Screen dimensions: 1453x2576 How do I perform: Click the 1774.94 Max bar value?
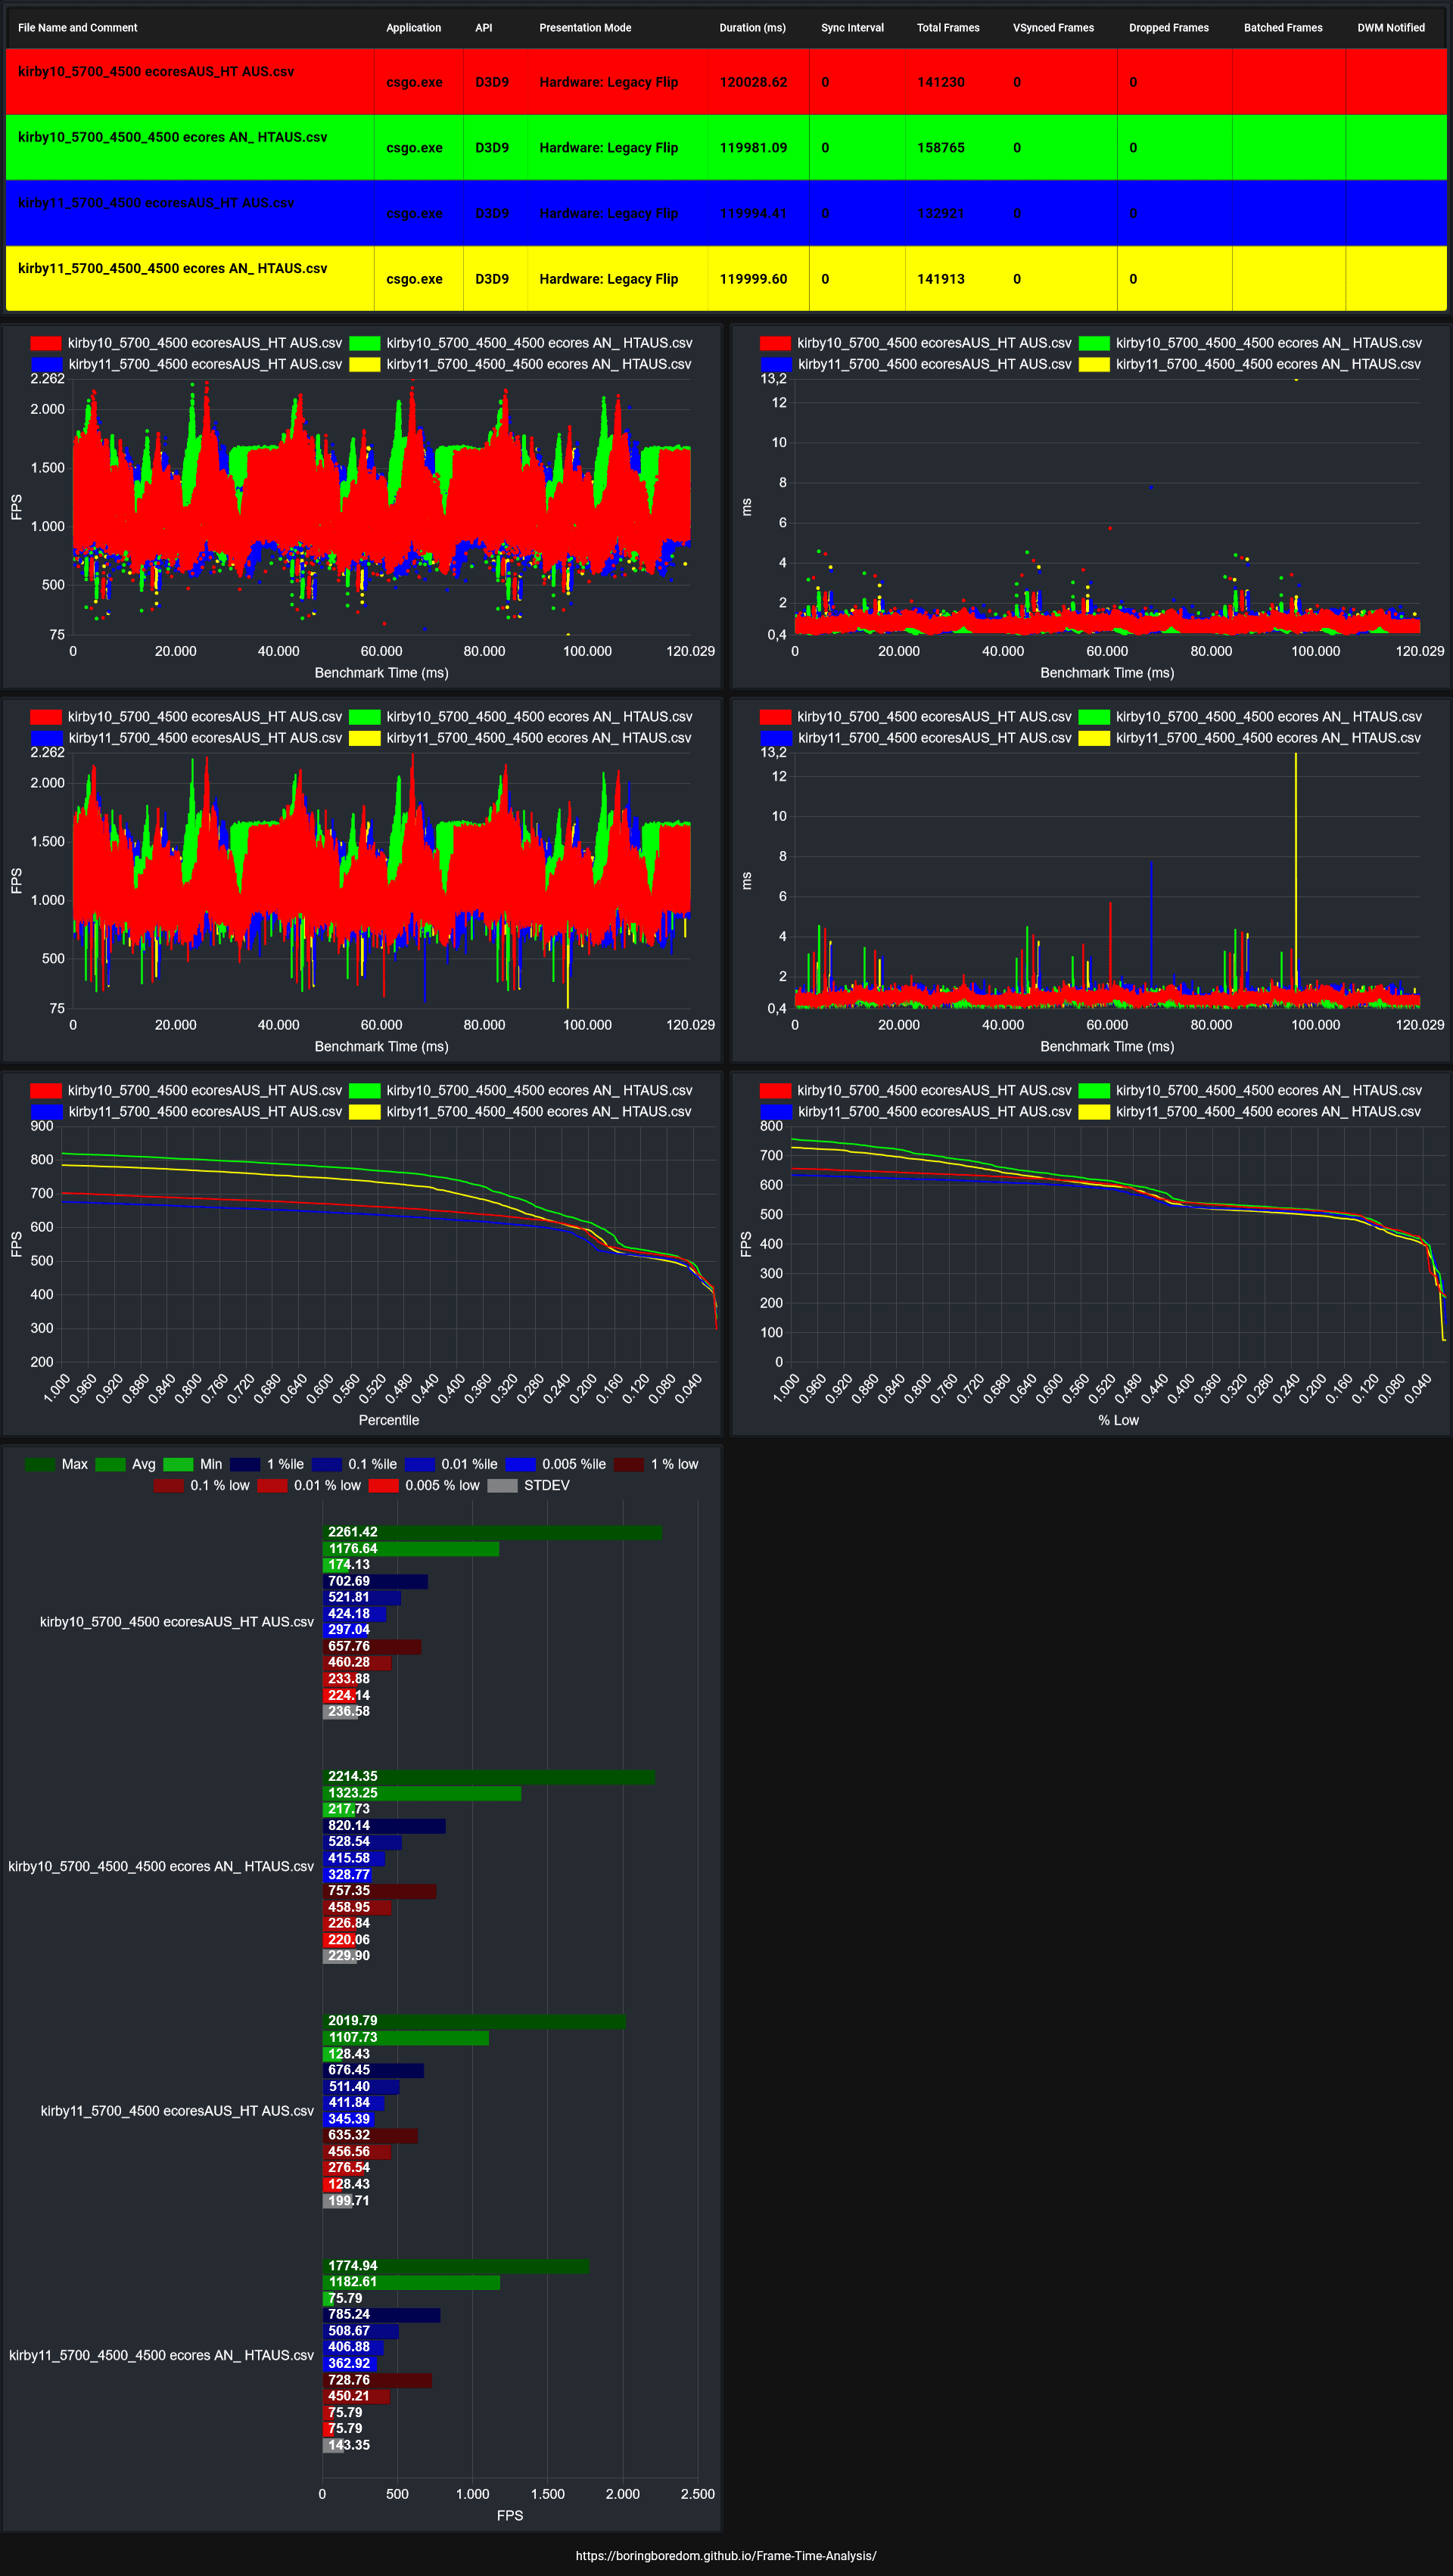coord(353,2266)
